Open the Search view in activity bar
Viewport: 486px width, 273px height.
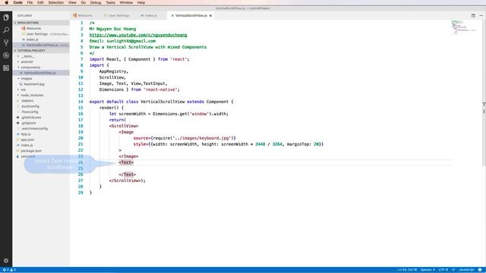pyautogui.click(x=6, y=30)
